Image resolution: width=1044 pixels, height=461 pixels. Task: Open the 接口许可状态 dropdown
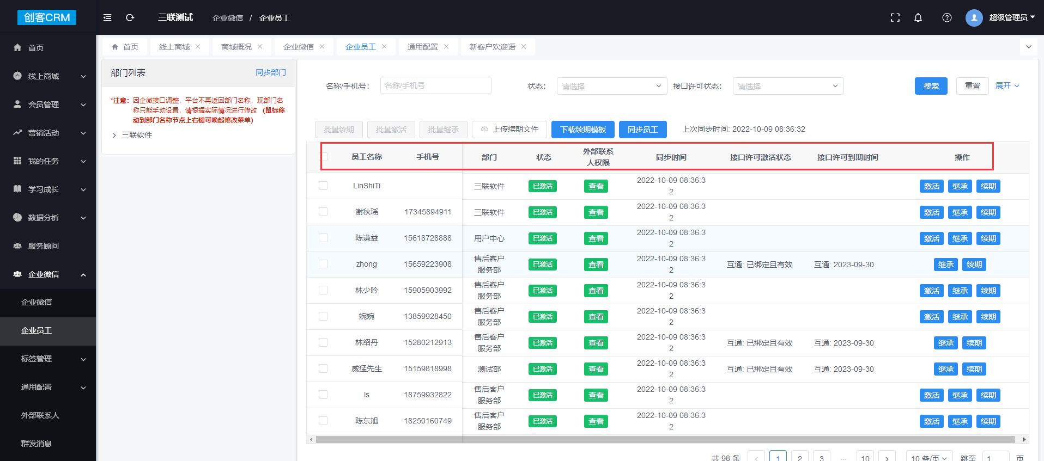click(787, 86)
